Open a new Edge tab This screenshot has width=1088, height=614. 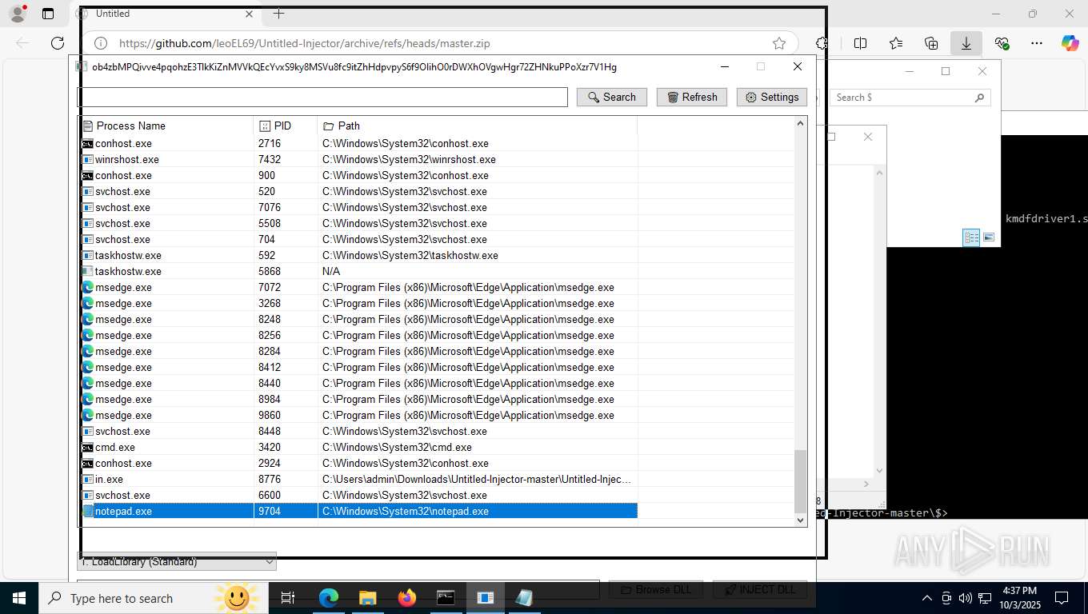click(x=278, y=14)
